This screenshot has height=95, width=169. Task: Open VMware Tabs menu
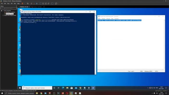click(x=15, y=3)
